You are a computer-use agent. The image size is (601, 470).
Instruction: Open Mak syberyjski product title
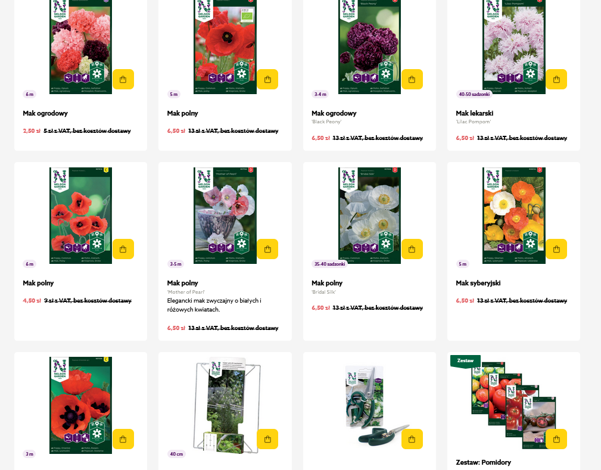point(478,284)
